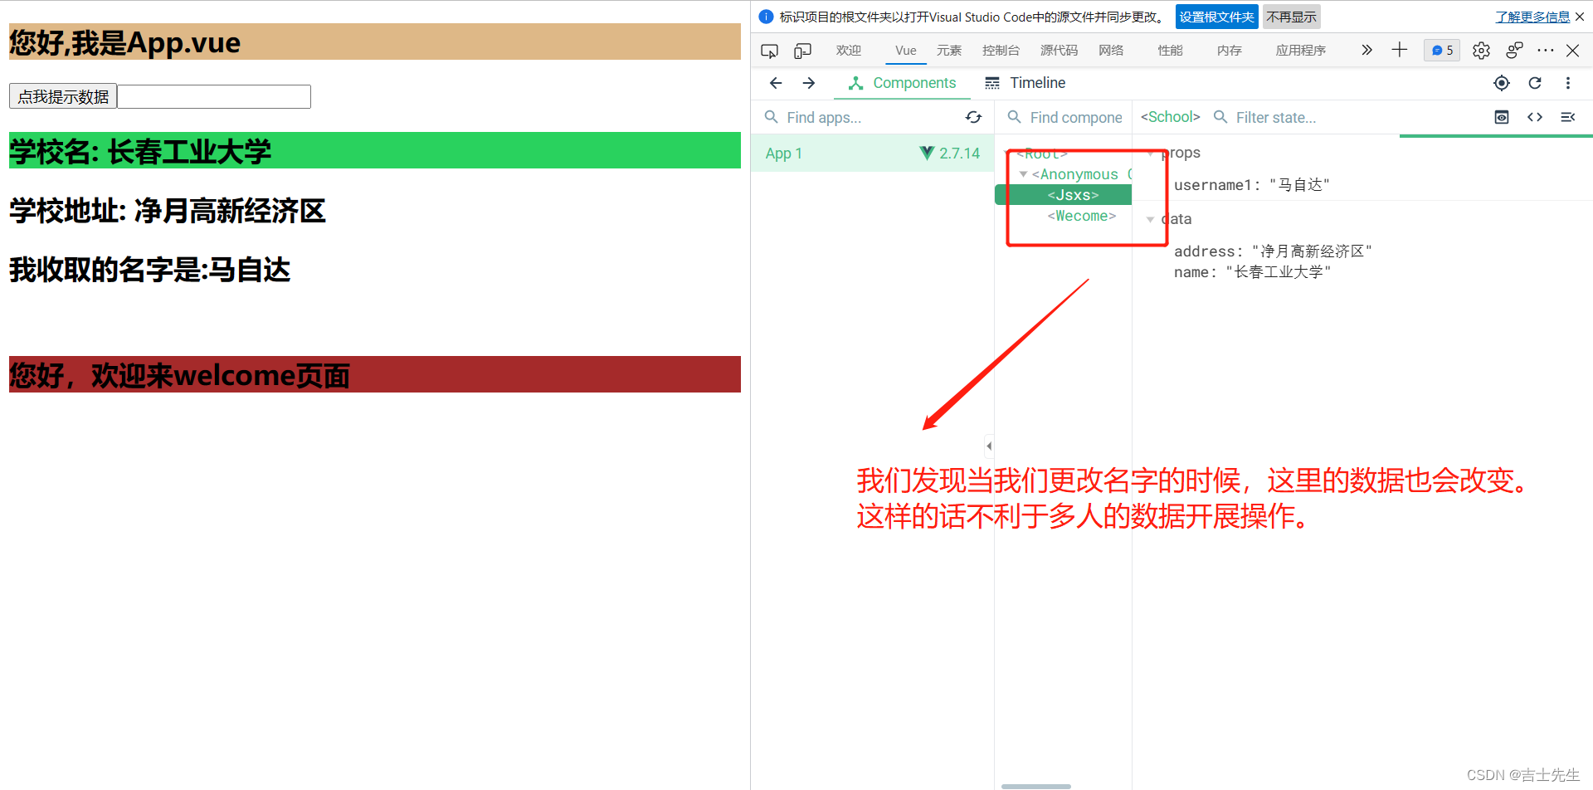The height and width of the screenshot is (790, 1593).
Task: Switch to the Vue DevTools tab
Action: click(x=906, y=51)
